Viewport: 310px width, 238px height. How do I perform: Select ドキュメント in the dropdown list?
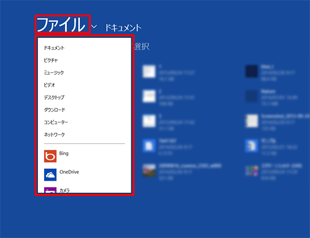tap(54, 48)
